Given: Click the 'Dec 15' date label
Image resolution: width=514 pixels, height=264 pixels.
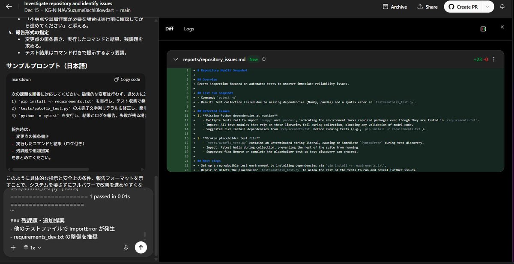Looking at the screenshot, I should [32, 10].
